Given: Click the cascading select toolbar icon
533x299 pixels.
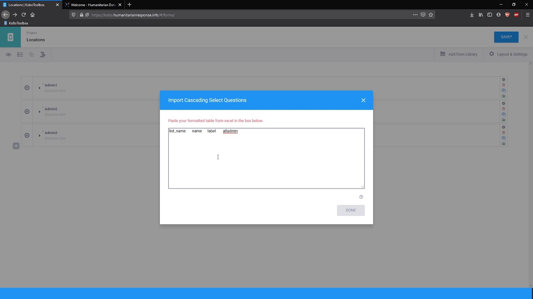Looking at the screenshot, I should pos(42,54).
